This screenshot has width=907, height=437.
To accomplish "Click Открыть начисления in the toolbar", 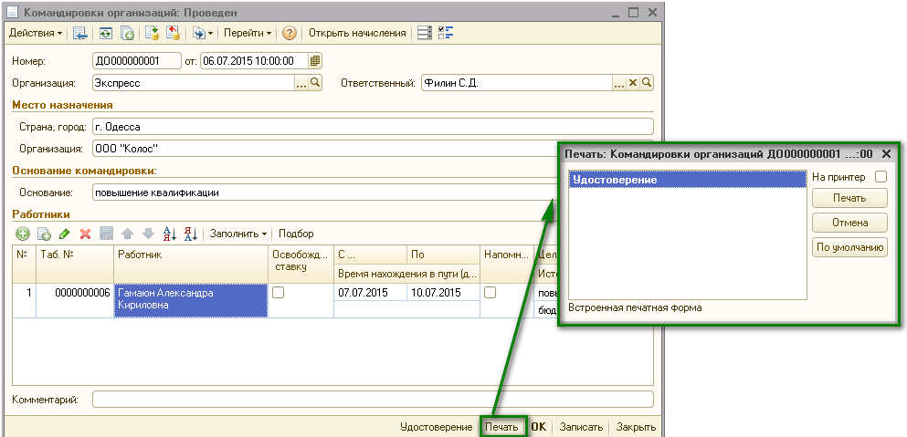I will 357,33.
